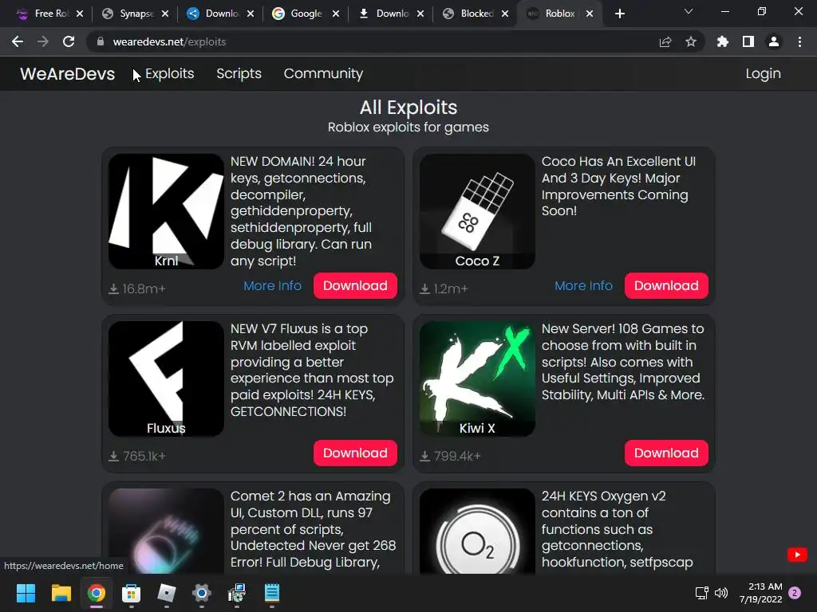This screenshot has height=612, width=817.
Task: Close the Google tab
Action: 336,14
